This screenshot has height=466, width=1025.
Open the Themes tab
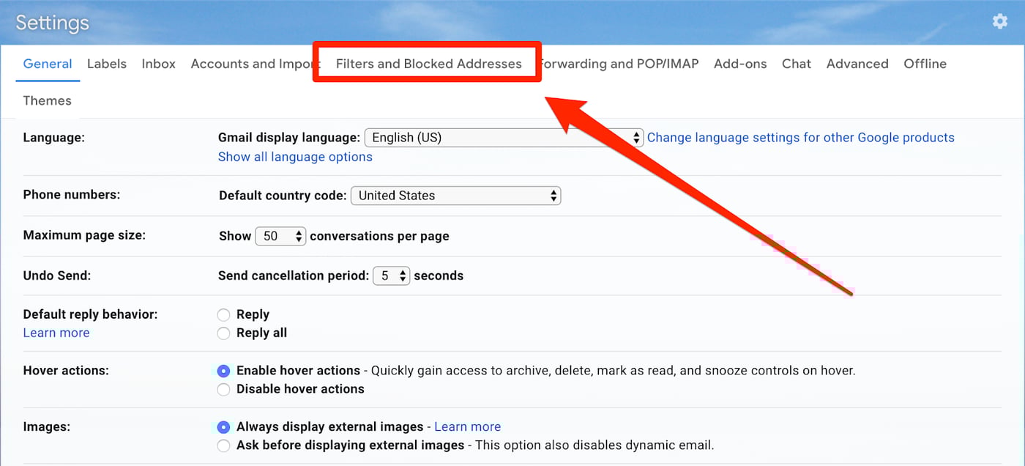click(x=47, y=100)
